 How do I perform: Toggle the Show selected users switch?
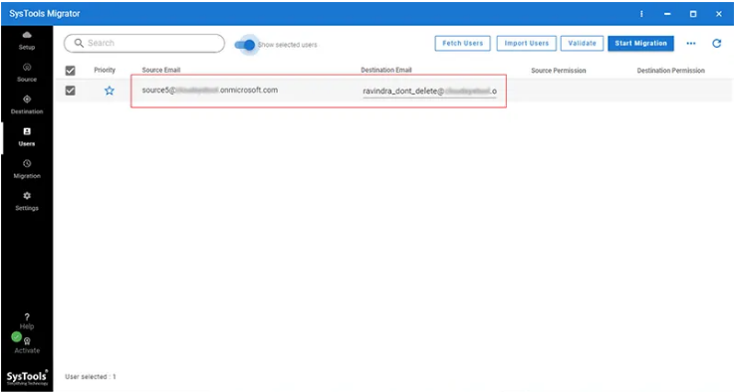coord(245,45)
